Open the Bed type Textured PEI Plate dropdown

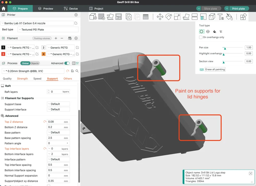48,29
